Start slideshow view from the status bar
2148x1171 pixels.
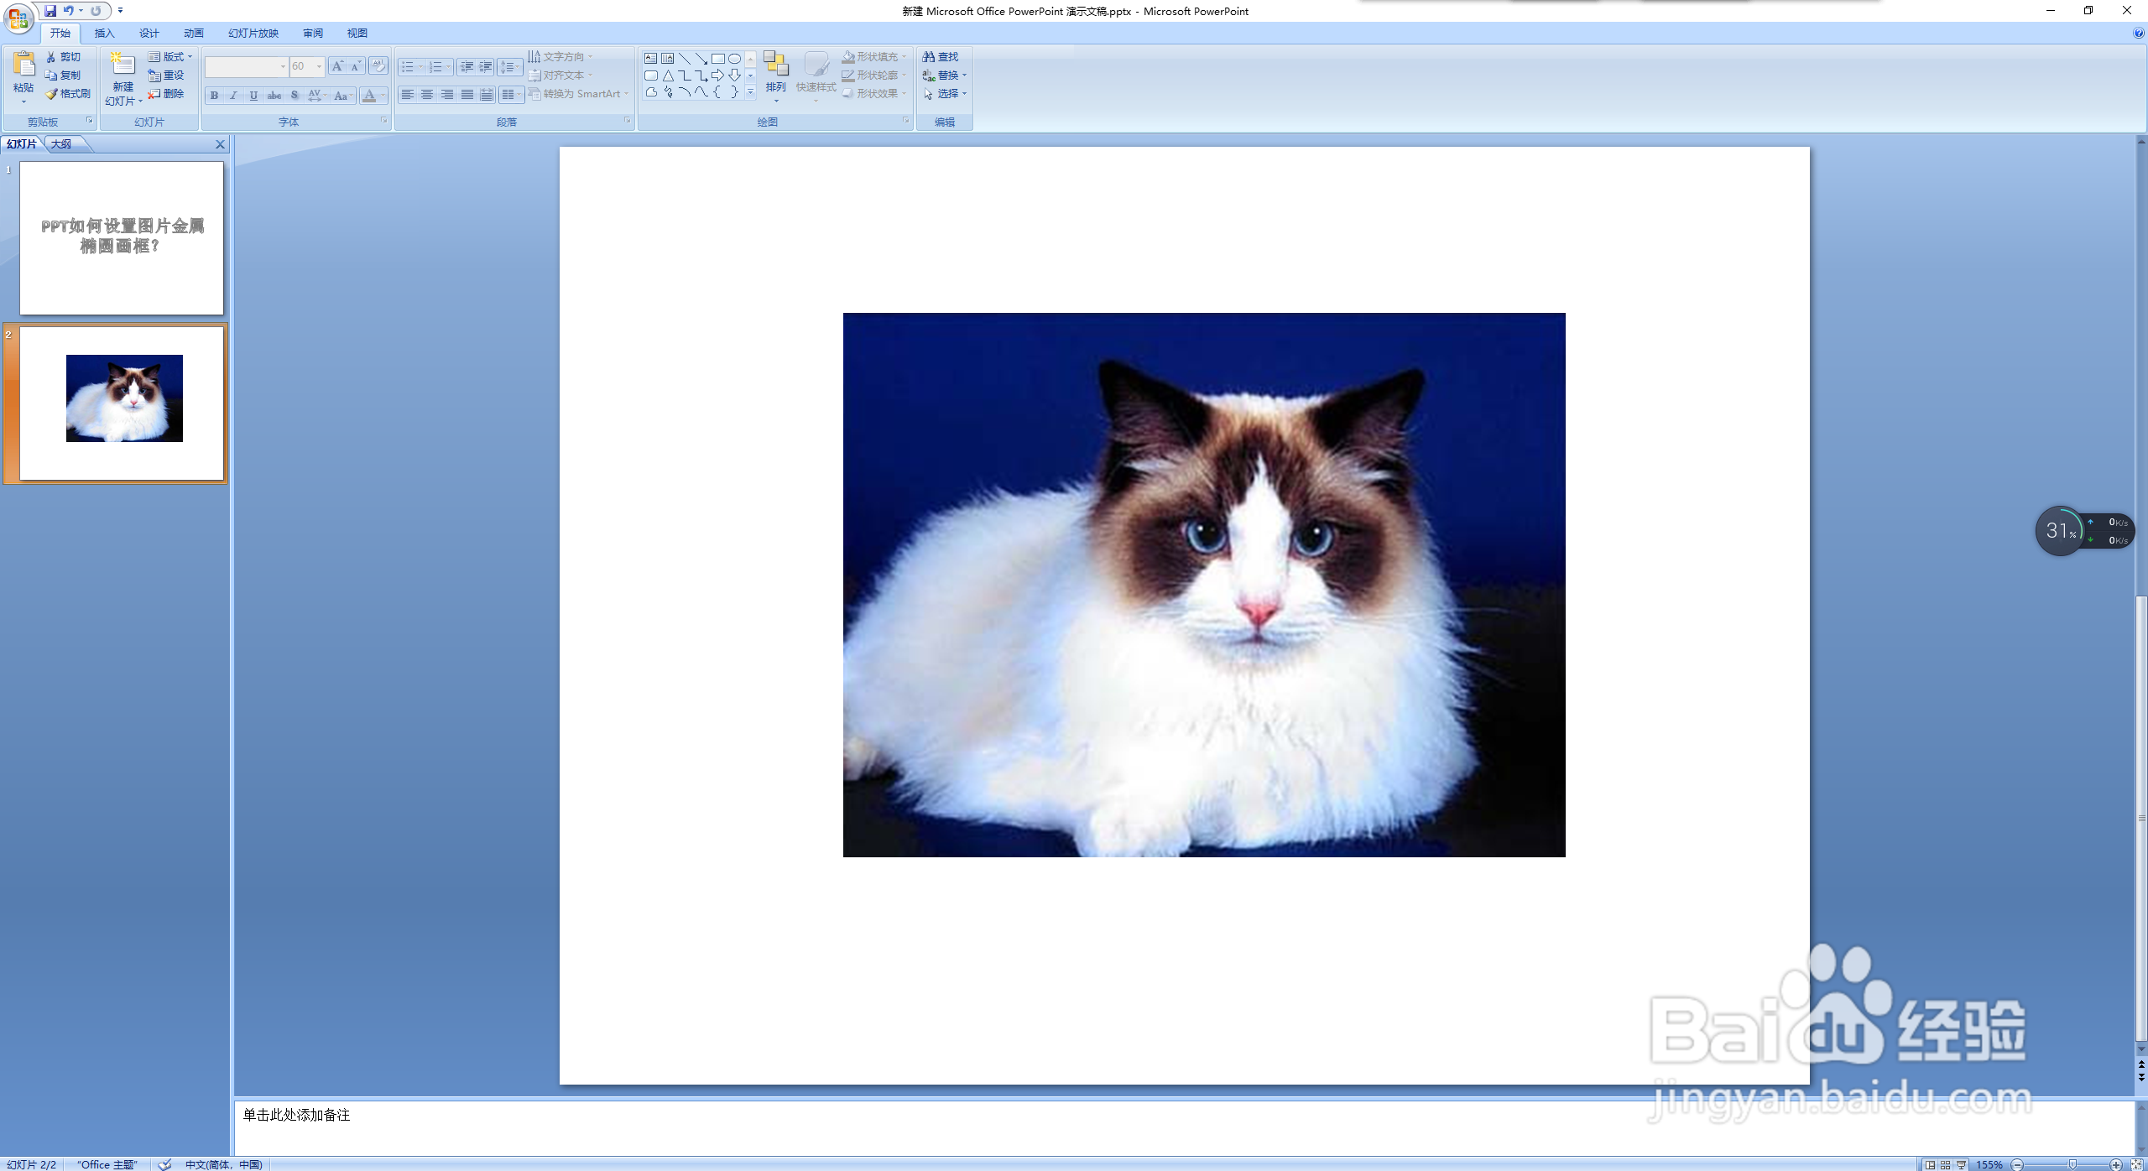tap(1961, 1164)
